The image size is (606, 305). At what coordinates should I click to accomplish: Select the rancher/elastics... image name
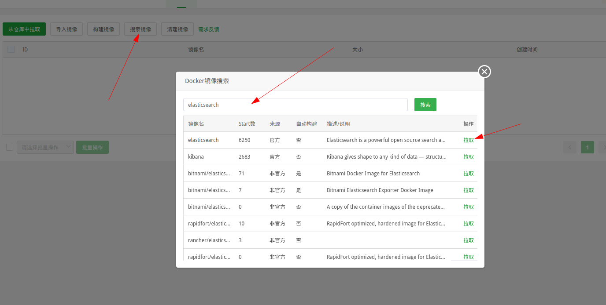click(x=209, y=240)
